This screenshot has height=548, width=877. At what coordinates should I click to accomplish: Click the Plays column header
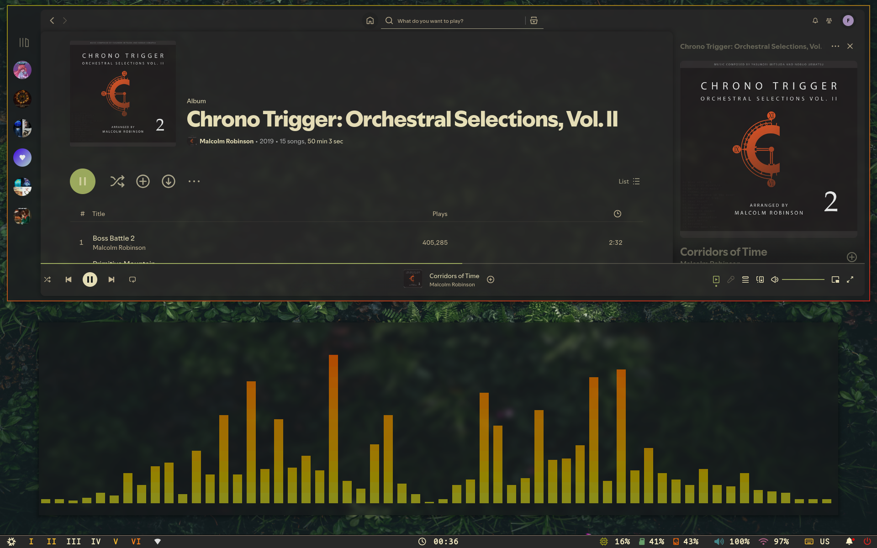pyautogui.click(x=440, y=214)
